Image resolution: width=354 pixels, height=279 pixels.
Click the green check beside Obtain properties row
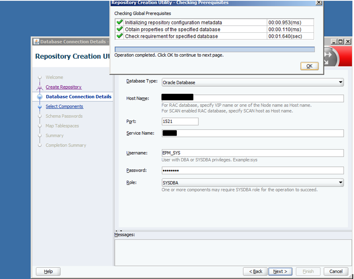coord(119,29)
